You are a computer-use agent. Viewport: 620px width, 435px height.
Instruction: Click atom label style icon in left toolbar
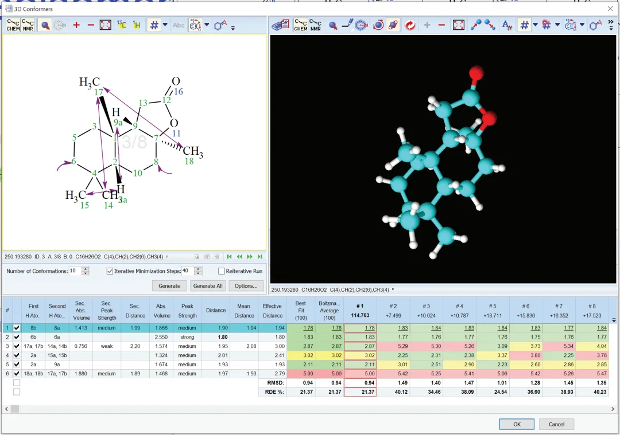220,25
